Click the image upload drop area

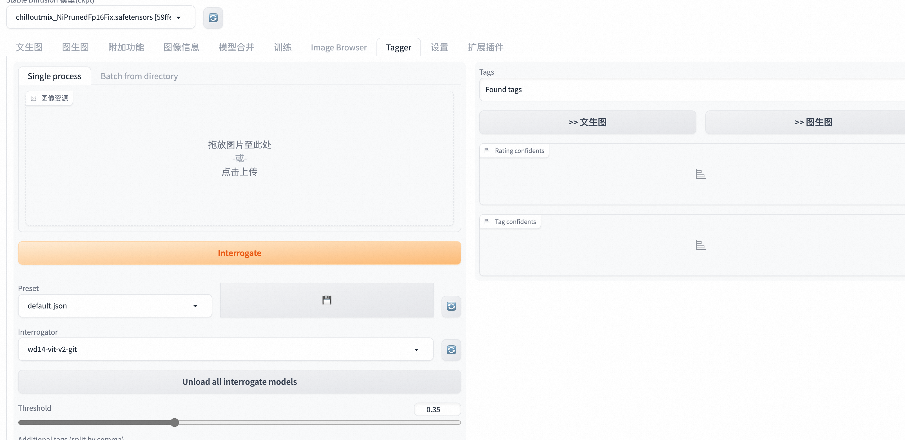pyautogui.click(x=239, y=158)
